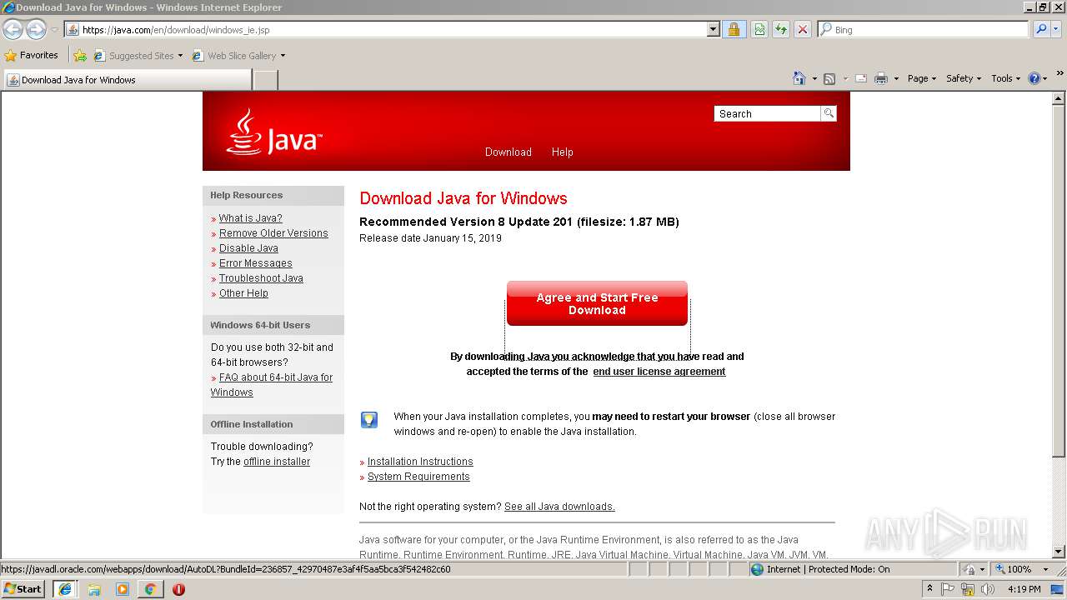The image size is (1067, 600).
Task: Open the Help nav item on the Java banner
Action: tap(562, 152)
